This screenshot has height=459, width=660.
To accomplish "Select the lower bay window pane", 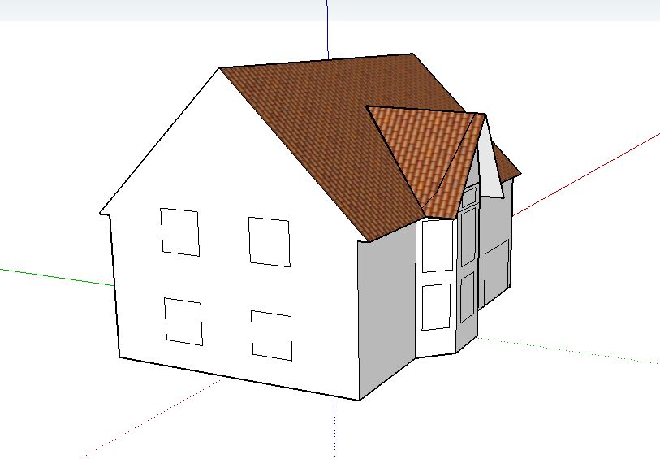I will coord(436,306).
